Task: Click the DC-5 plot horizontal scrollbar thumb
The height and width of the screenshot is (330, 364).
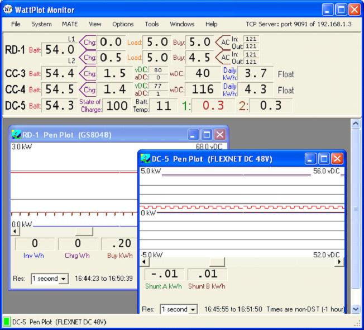Action: point(217,262)
